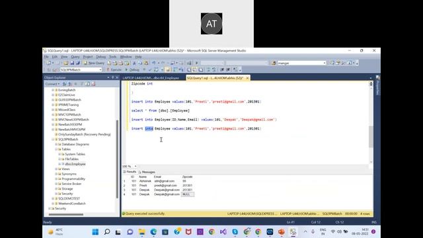
Task: Select the dbo.Employee table in Object Explorer
Action: tap(75, 164)
